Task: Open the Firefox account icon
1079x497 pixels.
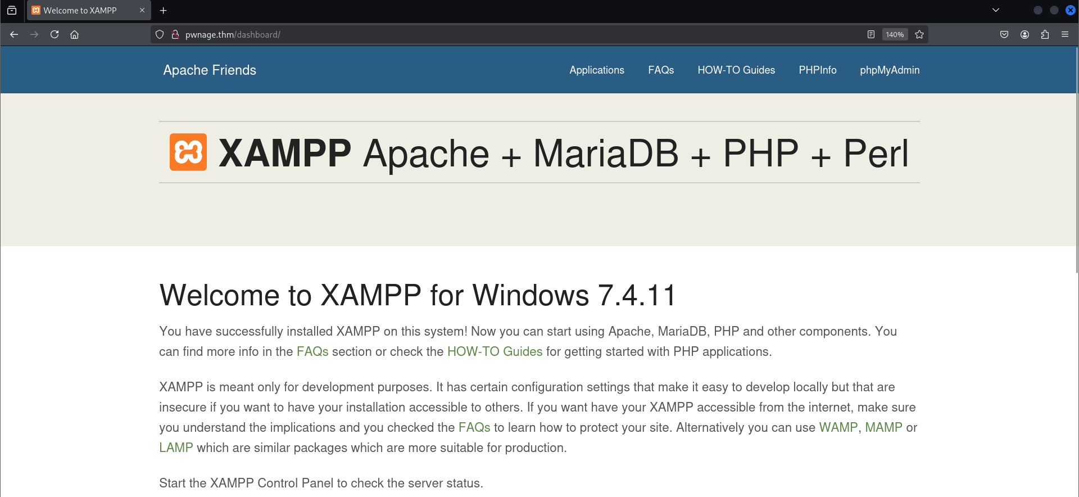Action: tap(1024, 34)
